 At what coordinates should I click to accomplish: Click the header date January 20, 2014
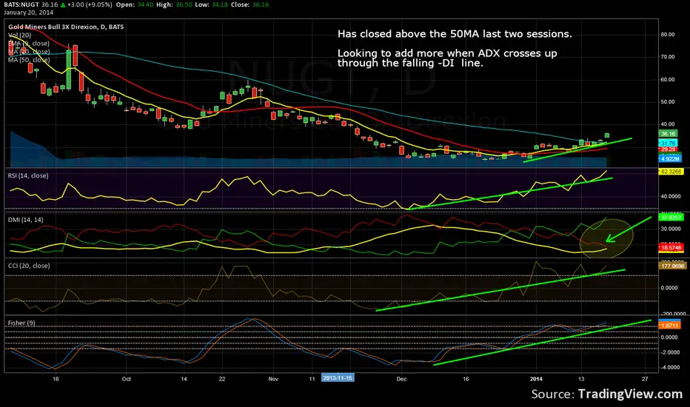[x=28, y=13]
